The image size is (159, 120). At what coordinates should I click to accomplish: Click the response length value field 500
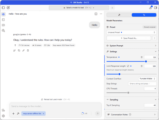tap(150, 66)
